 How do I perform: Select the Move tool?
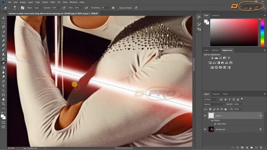coord(3,18)
